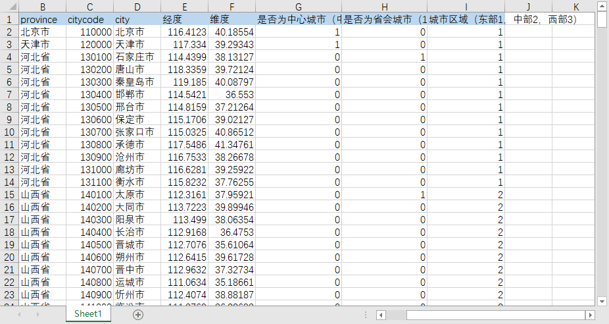
Task: Select cell with city 张家口市
Action: [x=137, y=132]
